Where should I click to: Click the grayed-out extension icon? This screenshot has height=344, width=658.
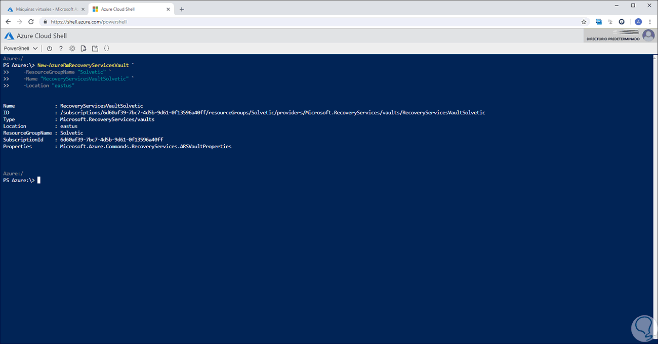tap(610, 22)
